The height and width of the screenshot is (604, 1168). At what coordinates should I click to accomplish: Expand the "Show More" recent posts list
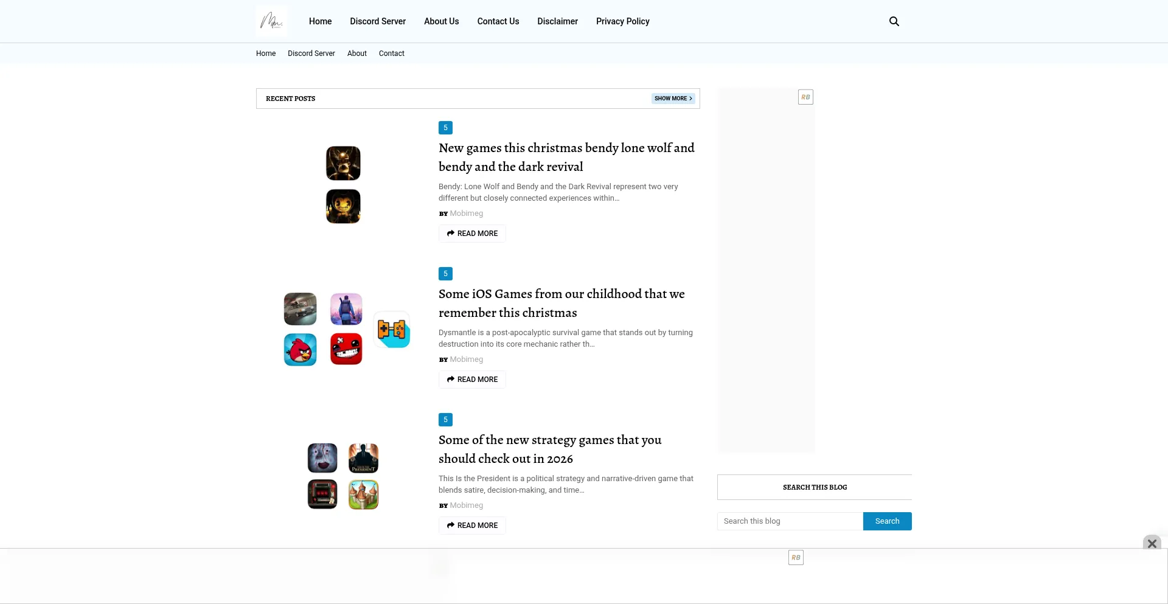coord(672,98)
